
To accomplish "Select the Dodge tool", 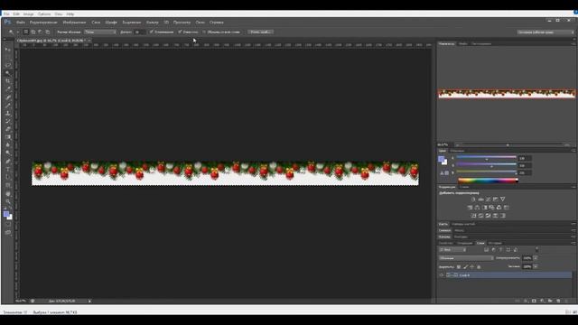I will pyautogui.click(x=8, y=153).
